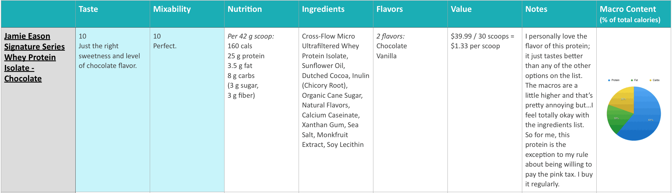The image size is (672, 193).
Task: Click the nutrition cell listing 160 cals
Action: pos(262,110)
